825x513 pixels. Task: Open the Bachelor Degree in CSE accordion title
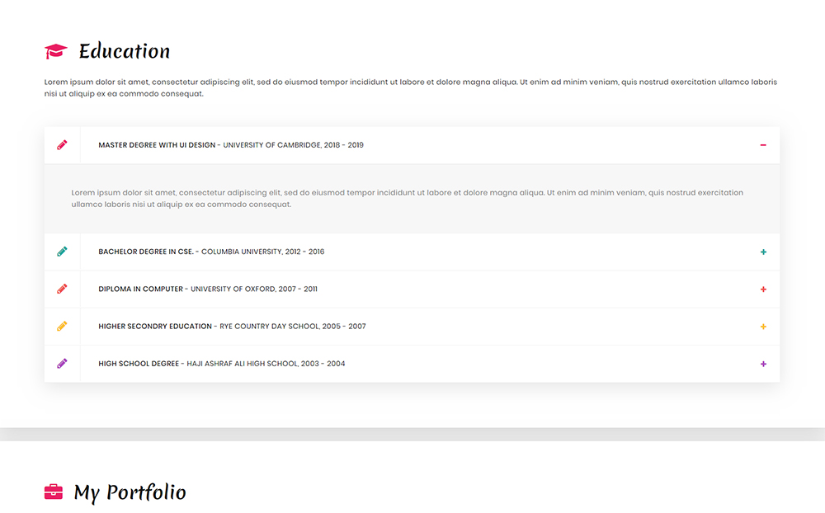[211, 252]
